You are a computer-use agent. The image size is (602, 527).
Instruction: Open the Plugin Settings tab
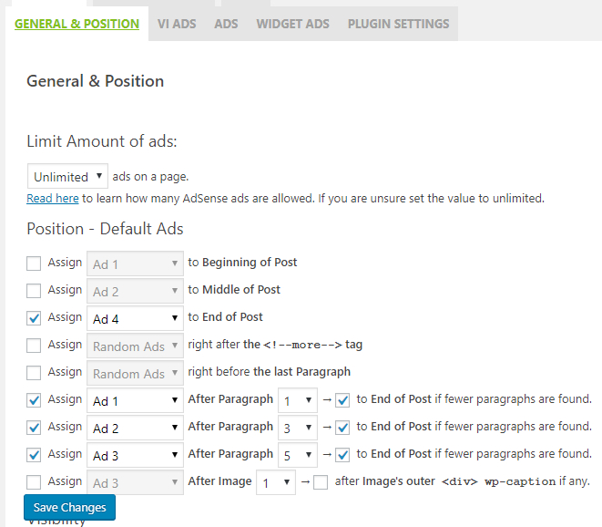(x=399, y=24)
